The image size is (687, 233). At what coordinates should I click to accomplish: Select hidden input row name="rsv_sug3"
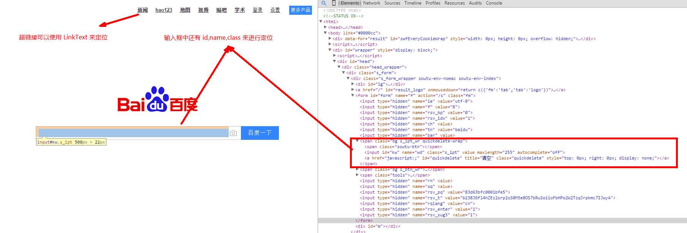419,215
